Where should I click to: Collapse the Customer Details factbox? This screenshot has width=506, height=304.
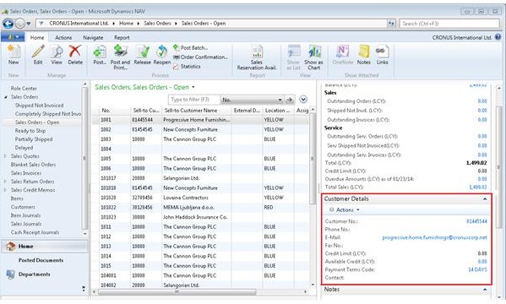click(485, 199)
